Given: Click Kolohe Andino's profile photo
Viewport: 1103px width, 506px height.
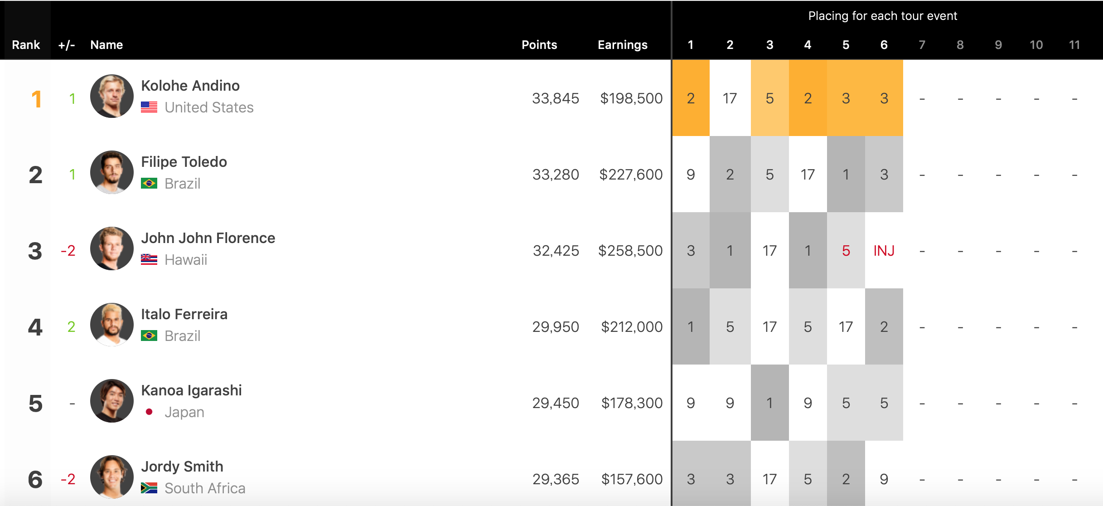Looking at the screenshot, I should [x=111, y=96].
